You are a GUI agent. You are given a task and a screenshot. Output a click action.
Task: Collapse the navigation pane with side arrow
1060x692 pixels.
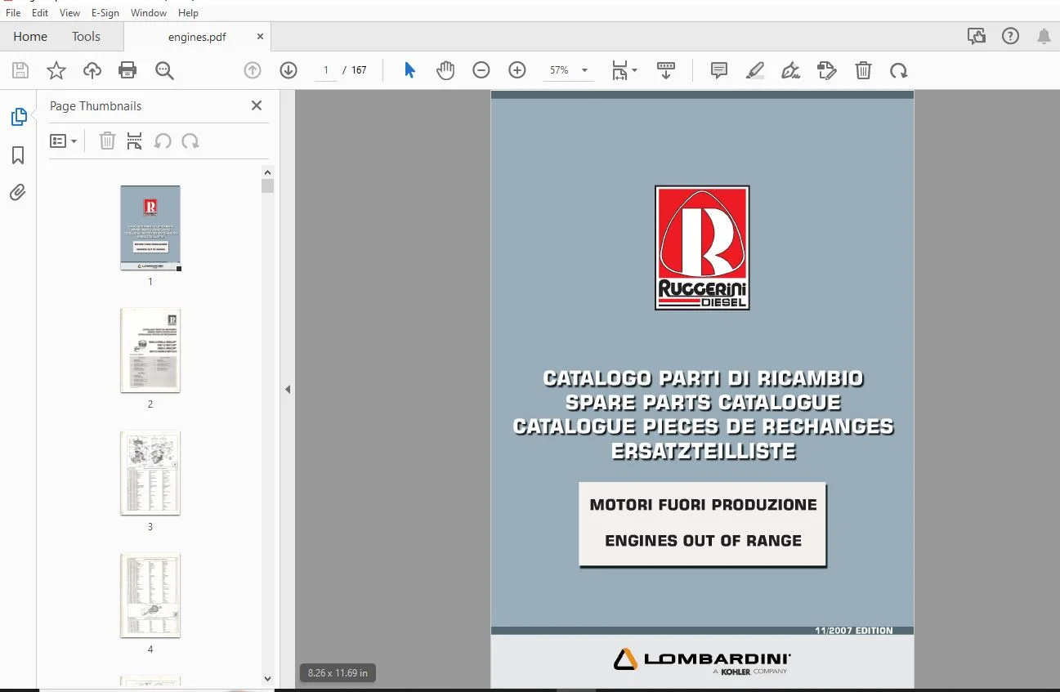pos(288,390)
